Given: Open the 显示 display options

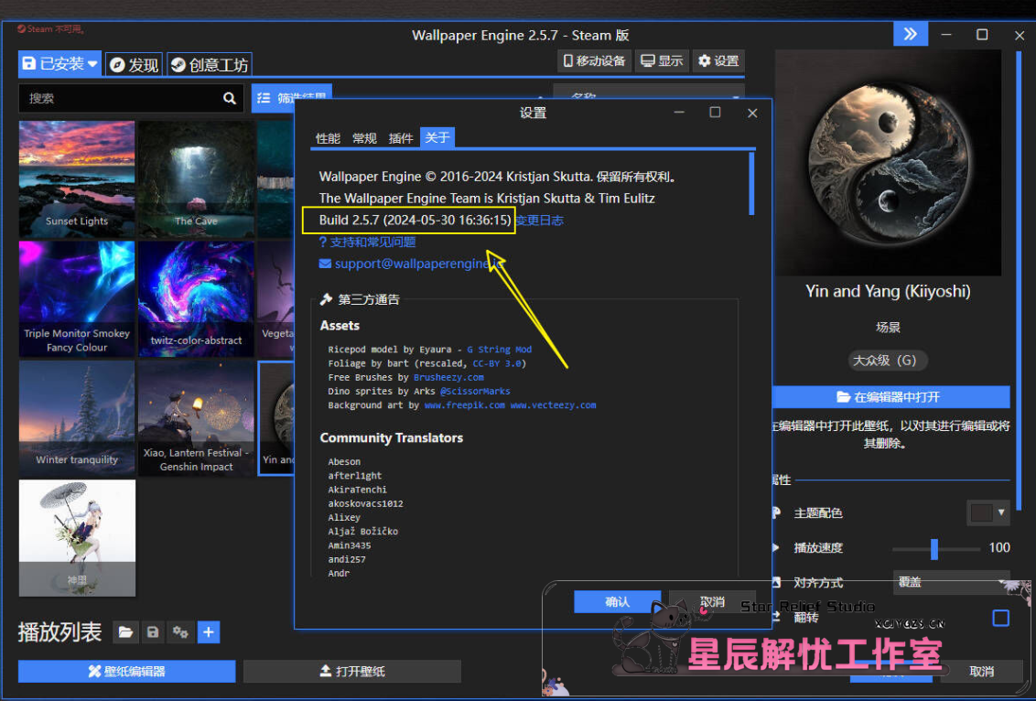Looking at the screenshot, I should click(662, 60).
